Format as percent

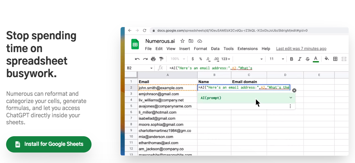click(200, 59)
